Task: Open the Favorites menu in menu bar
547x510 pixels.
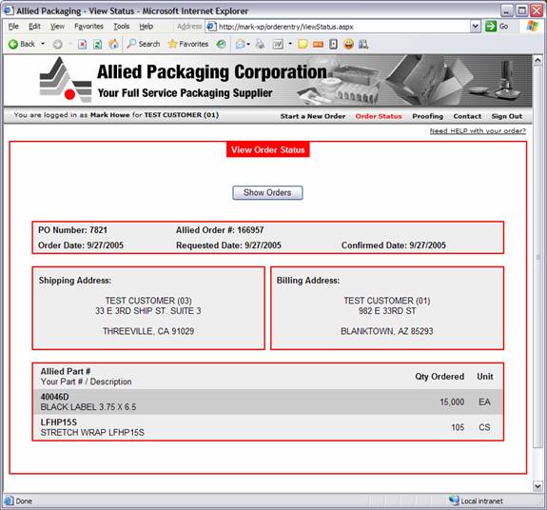Action: [x=88, y=27]
